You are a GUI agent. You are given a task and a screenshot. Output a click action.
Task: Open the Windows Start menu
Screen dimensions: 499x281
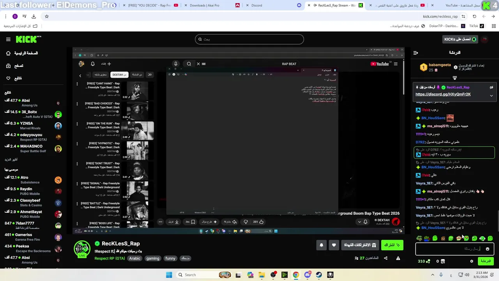(x=169, y=275)
